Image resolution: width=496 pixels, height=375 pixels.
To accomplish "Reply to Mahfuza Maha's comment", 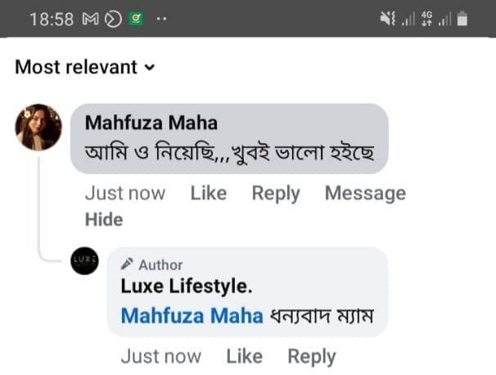I will click(275, 194).
